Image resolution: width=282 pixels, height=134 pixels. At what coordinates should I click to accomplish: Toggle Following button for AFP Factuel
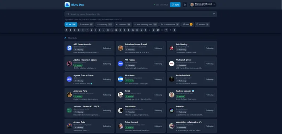tap(158, 64)
